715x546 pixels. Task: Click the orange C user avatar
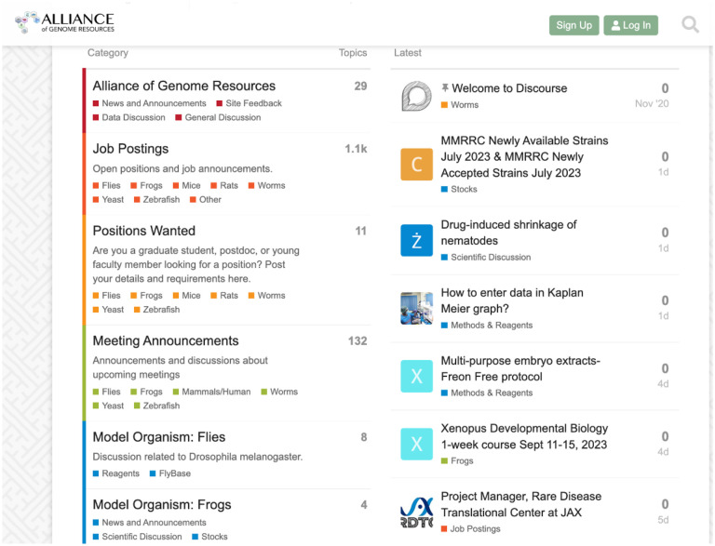click(x=416, y=165)
